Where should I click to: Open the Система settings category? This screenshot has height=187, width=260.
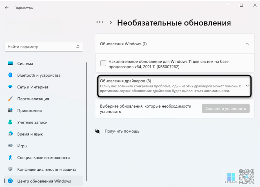click(x=44, y=63)
